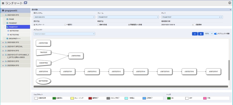233x105 pixels.
Task: Click the NETTEST001 oval net node in chart
Action: [x=43, y=81]
